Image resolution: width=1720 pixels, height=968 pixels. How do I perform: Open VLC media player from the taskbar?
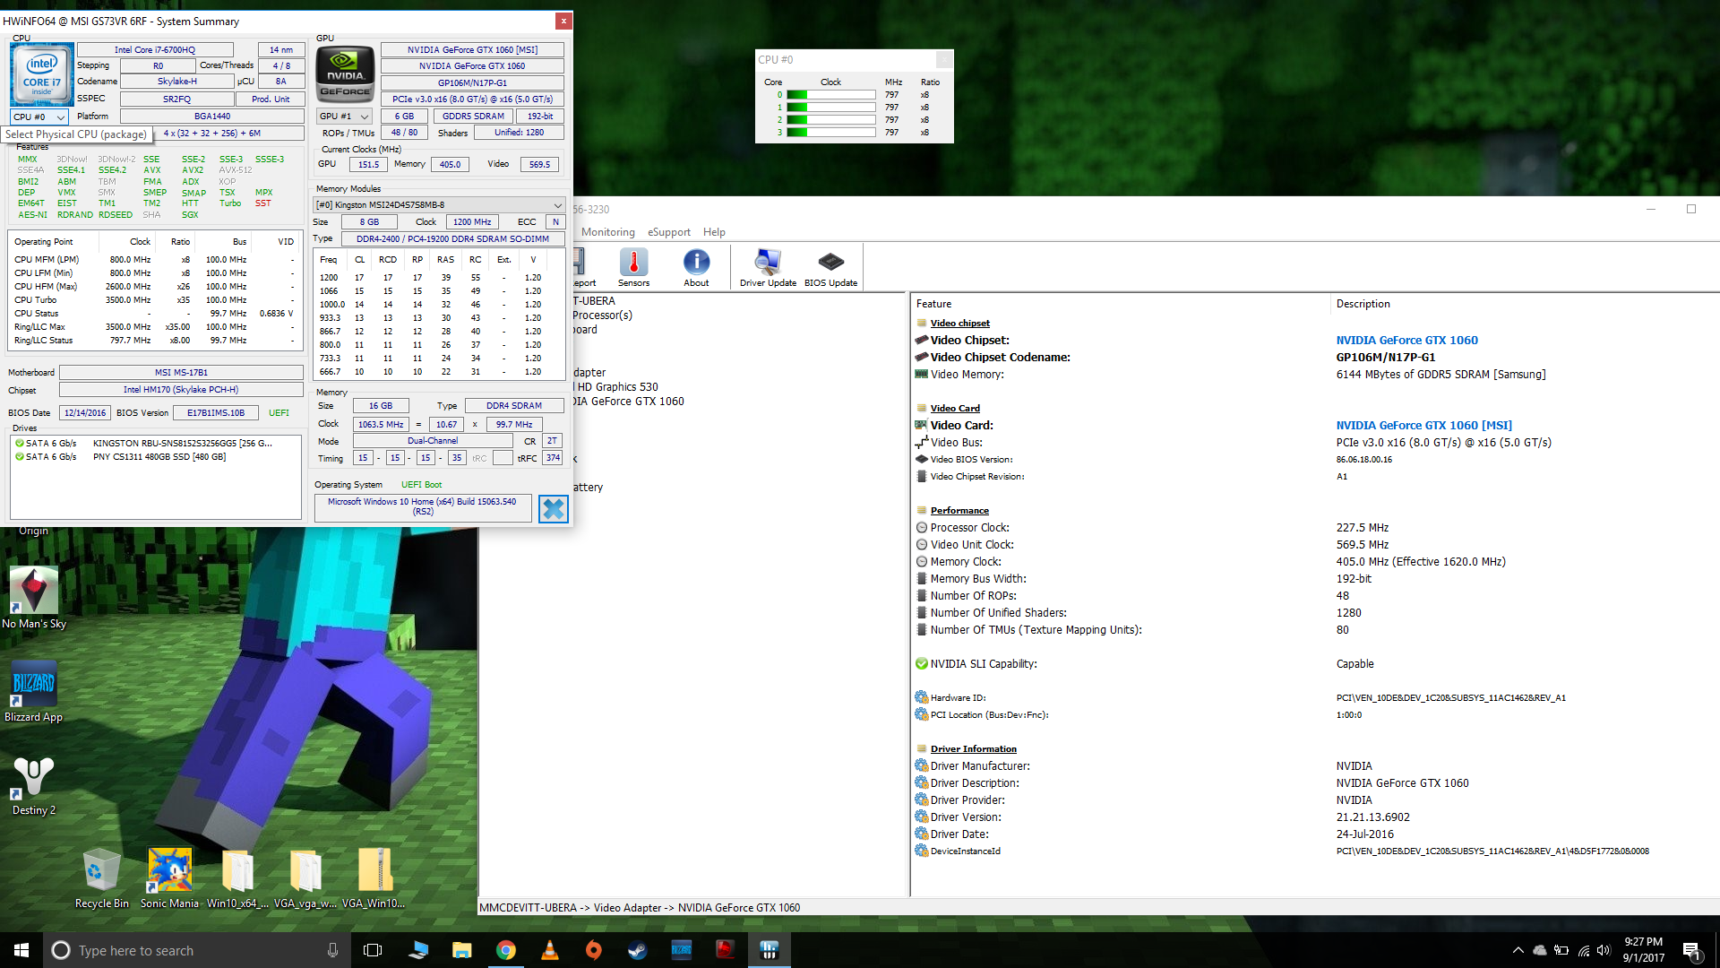coord(549,950)
